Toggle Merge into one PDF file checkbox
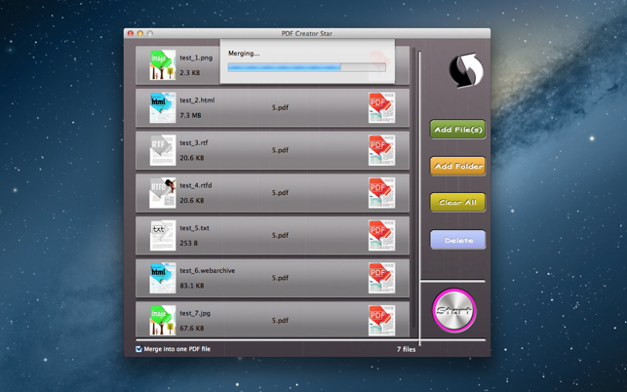Image resolution: width=627 pixels, height=392 pixels. pyautogui.click(x=138, y=349)
